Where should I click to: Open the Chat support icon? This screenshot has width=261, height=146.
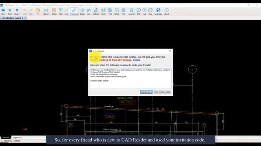pos(139,12)
